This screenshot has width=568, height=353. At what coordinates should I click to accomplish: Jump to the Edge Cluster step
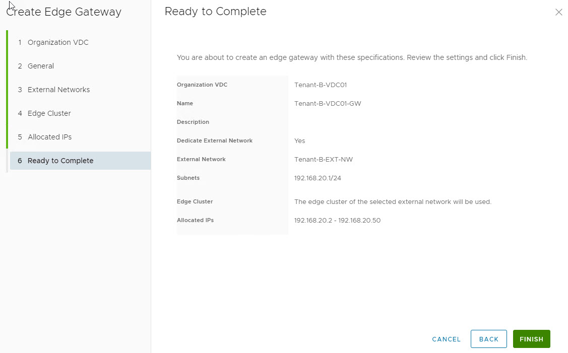point(49,113)
